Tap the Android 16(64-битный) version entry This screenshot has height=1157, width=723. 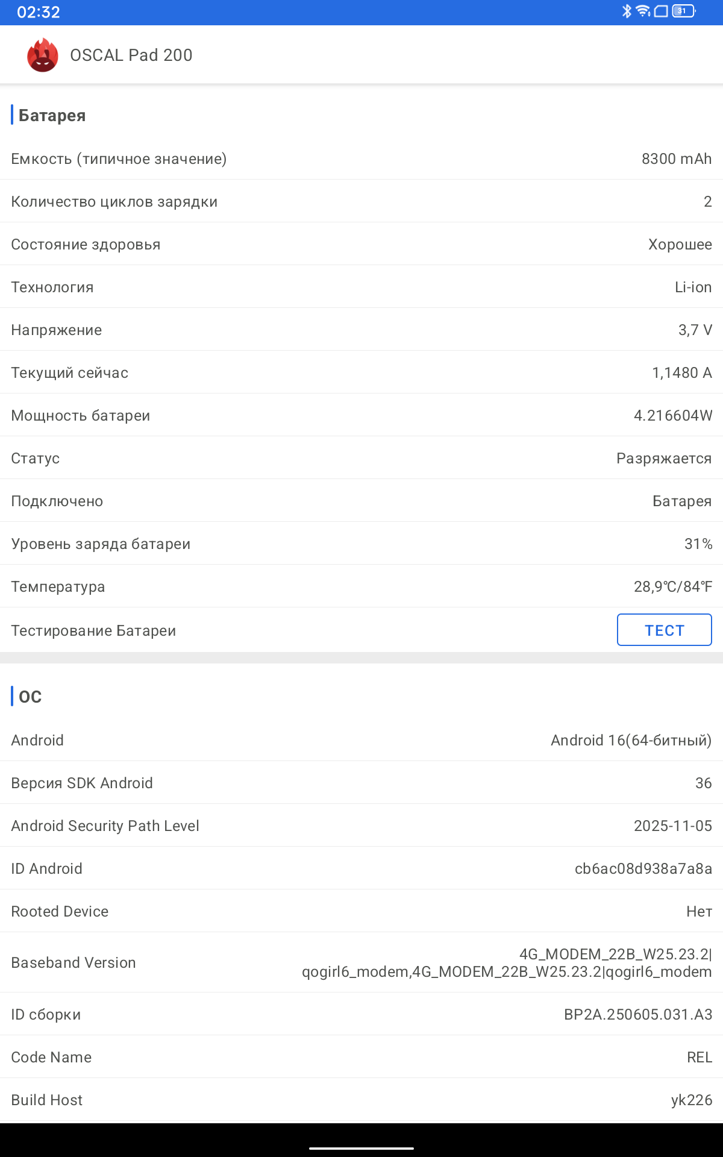tap(631, 740)
